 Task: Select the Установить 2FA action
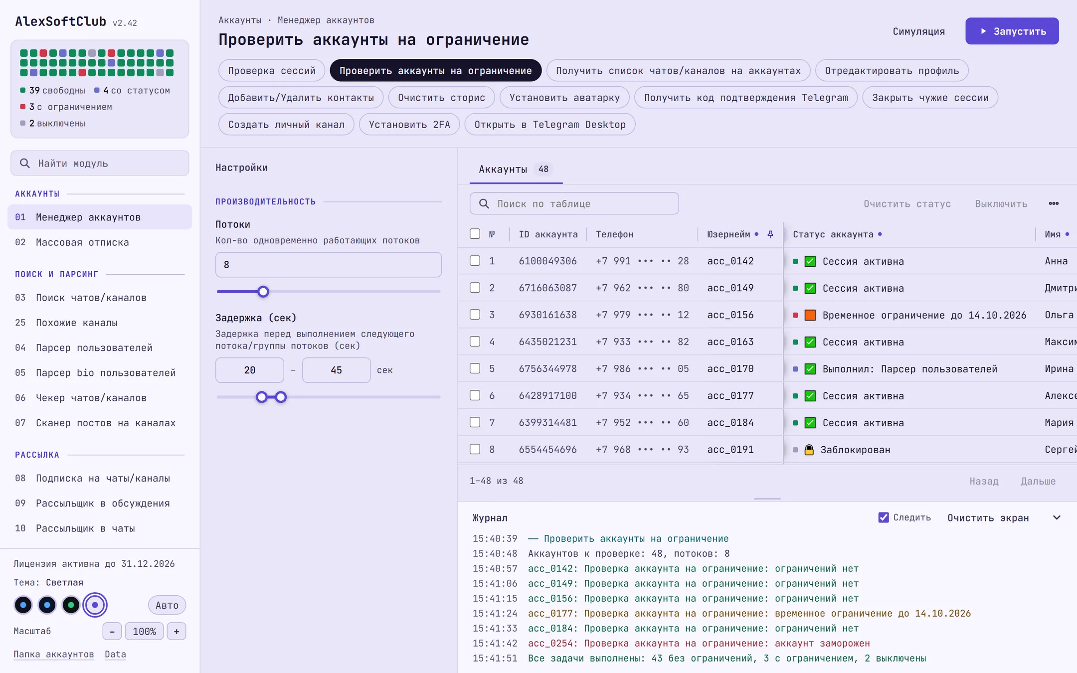[409, 125]
